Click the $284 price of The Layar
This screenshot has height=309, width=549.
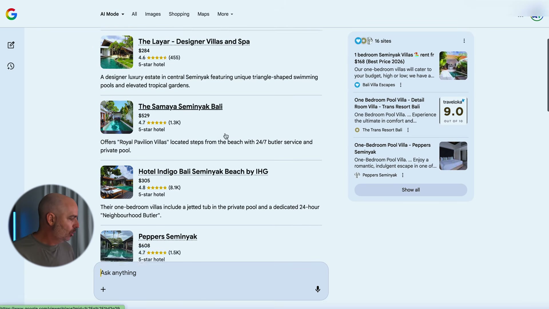(x=144, y=51)
